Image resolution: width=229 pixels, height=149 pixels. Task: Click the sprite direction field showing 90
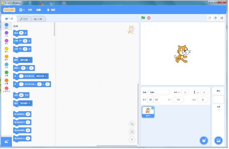click(203, 100)
